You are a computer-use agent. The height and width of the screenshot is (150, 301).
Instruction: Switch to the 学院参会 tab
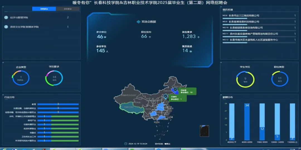pyautogui.click(x=44, y=9)
